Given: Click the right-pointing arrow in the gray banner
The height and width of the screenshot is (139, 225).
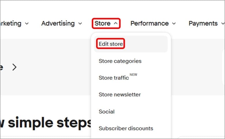Looking at the screenshot, I should [x=14, y=67].
